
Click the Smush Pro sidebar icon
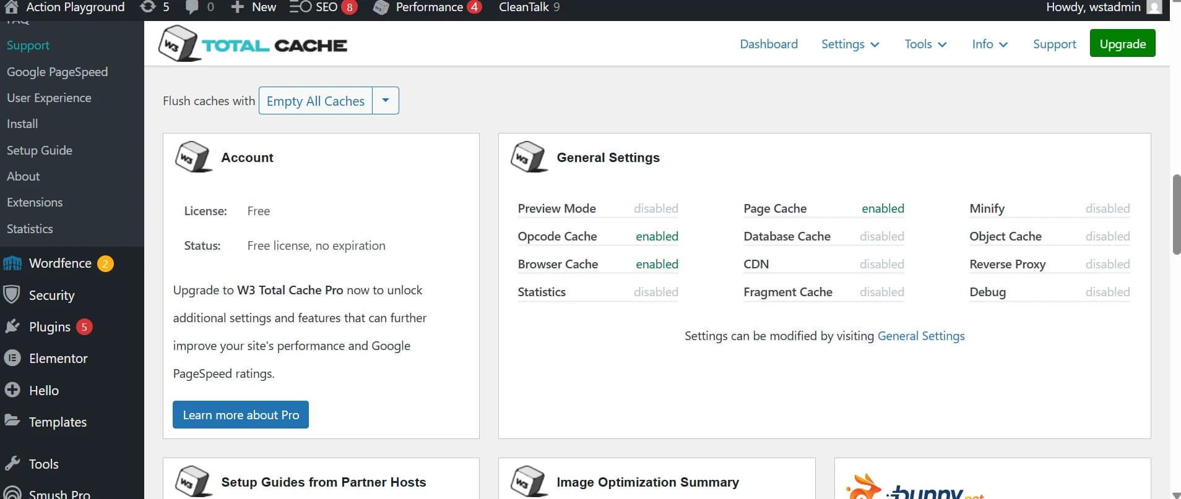point(12,493)
